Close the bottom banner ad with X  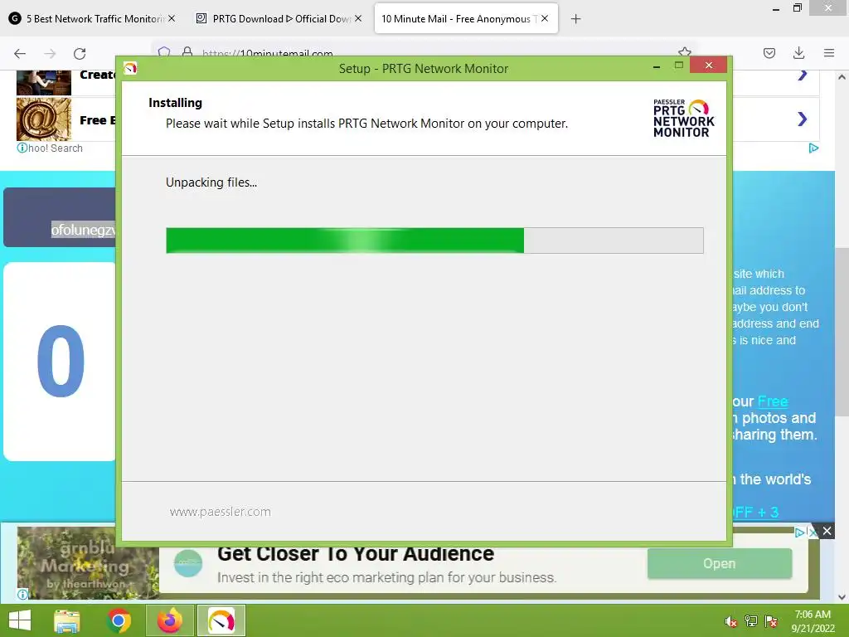tap(827, 531)
